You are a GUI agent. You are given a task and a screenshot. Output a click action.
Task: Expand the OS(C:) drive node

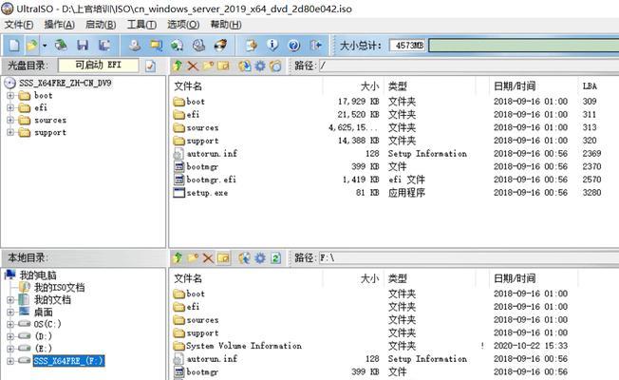10,324
